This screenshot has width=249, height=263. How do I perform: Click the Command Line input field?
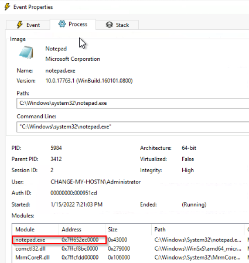(133, 127)
